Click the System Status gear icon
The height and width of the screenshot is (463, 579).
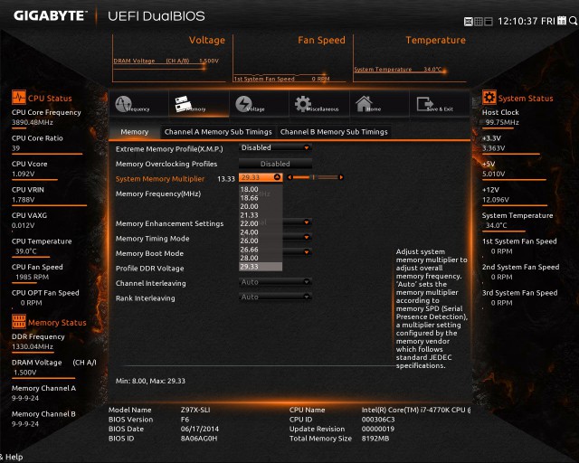(489, 98)
